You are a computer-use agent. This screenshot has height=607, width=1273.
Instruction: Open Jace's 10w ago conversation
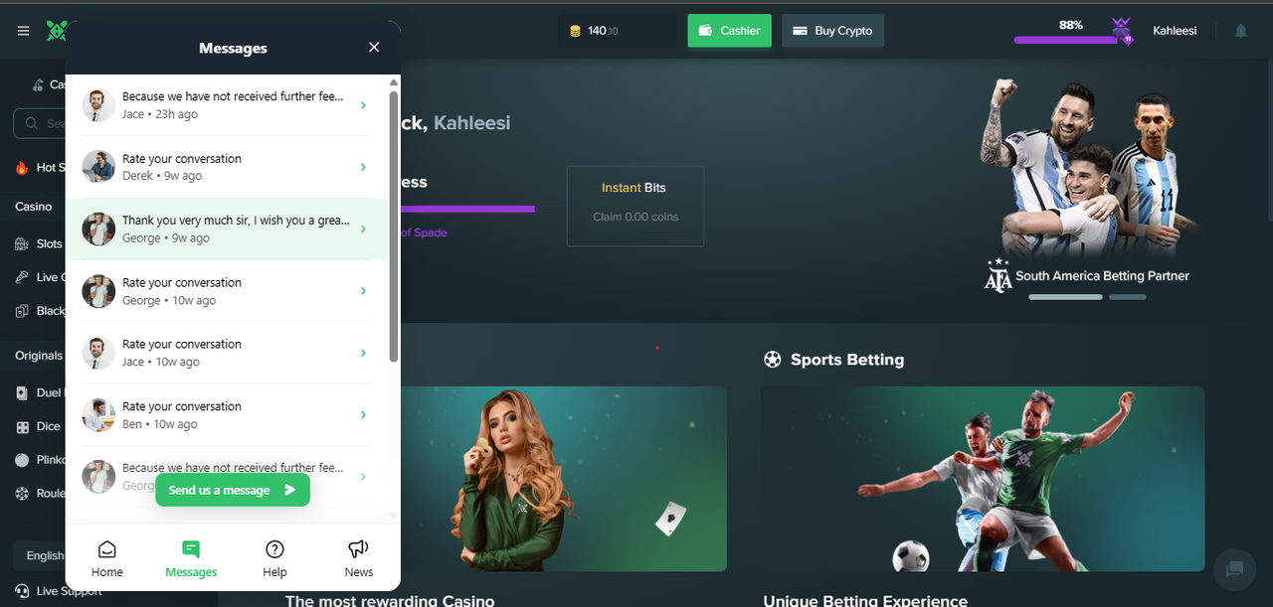click(x=227, y=353)
